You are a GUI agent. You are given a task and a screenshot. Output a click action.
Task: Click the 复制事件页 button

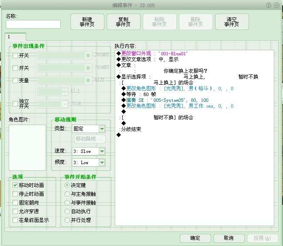[123, 22]
